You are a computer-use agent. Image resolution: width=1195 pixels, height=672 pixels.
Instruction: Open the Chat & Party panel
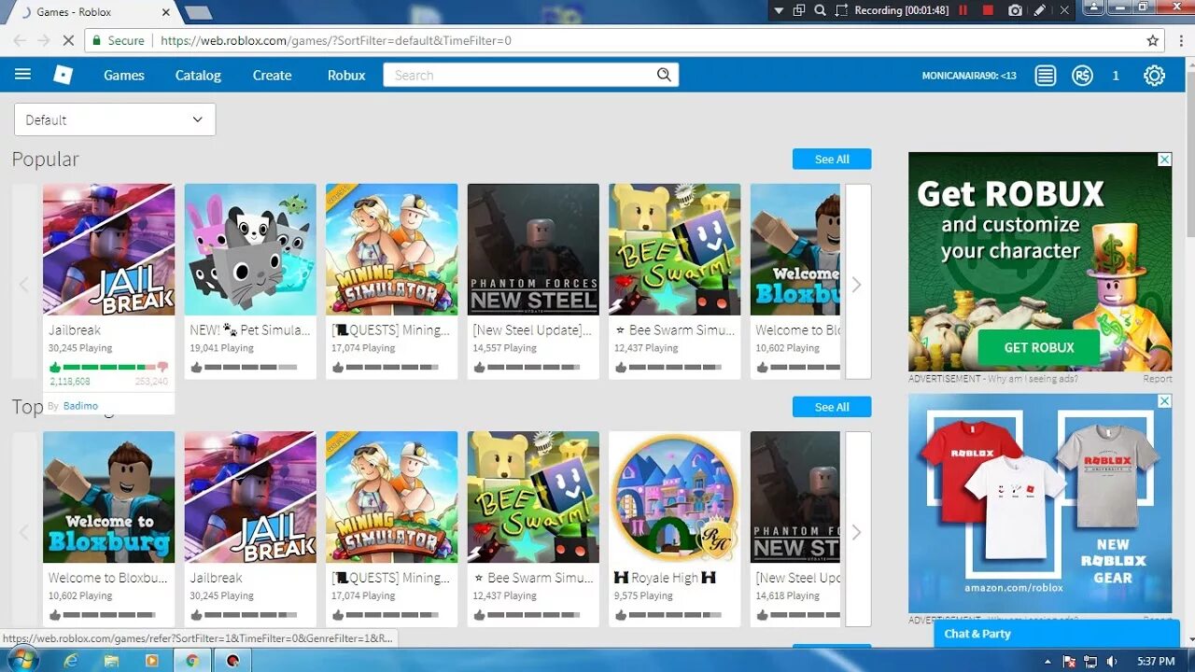point(1057,634)
